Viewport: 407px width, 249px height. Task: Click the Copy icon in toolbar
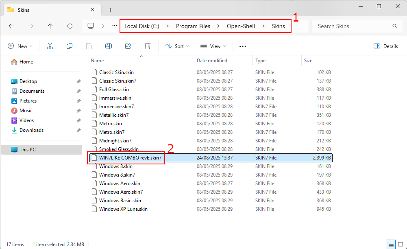[70, 46]
